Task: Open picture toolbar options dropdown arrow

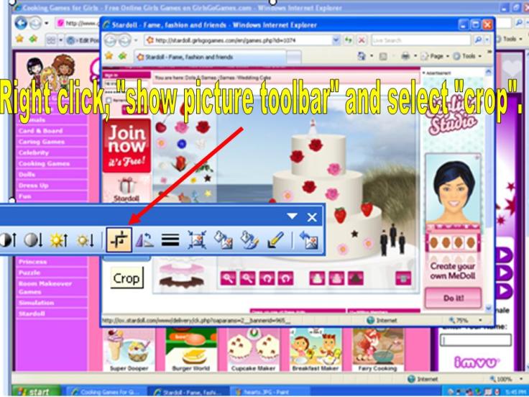Action: point(292,216)
